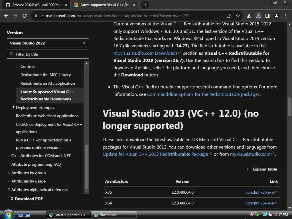Click the X64 architecture cell
The image size is (292, 219).
tap(108, 203)
